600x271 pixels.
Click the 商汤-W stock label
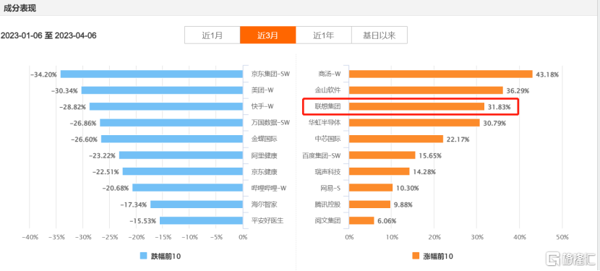tap(329, 74)
